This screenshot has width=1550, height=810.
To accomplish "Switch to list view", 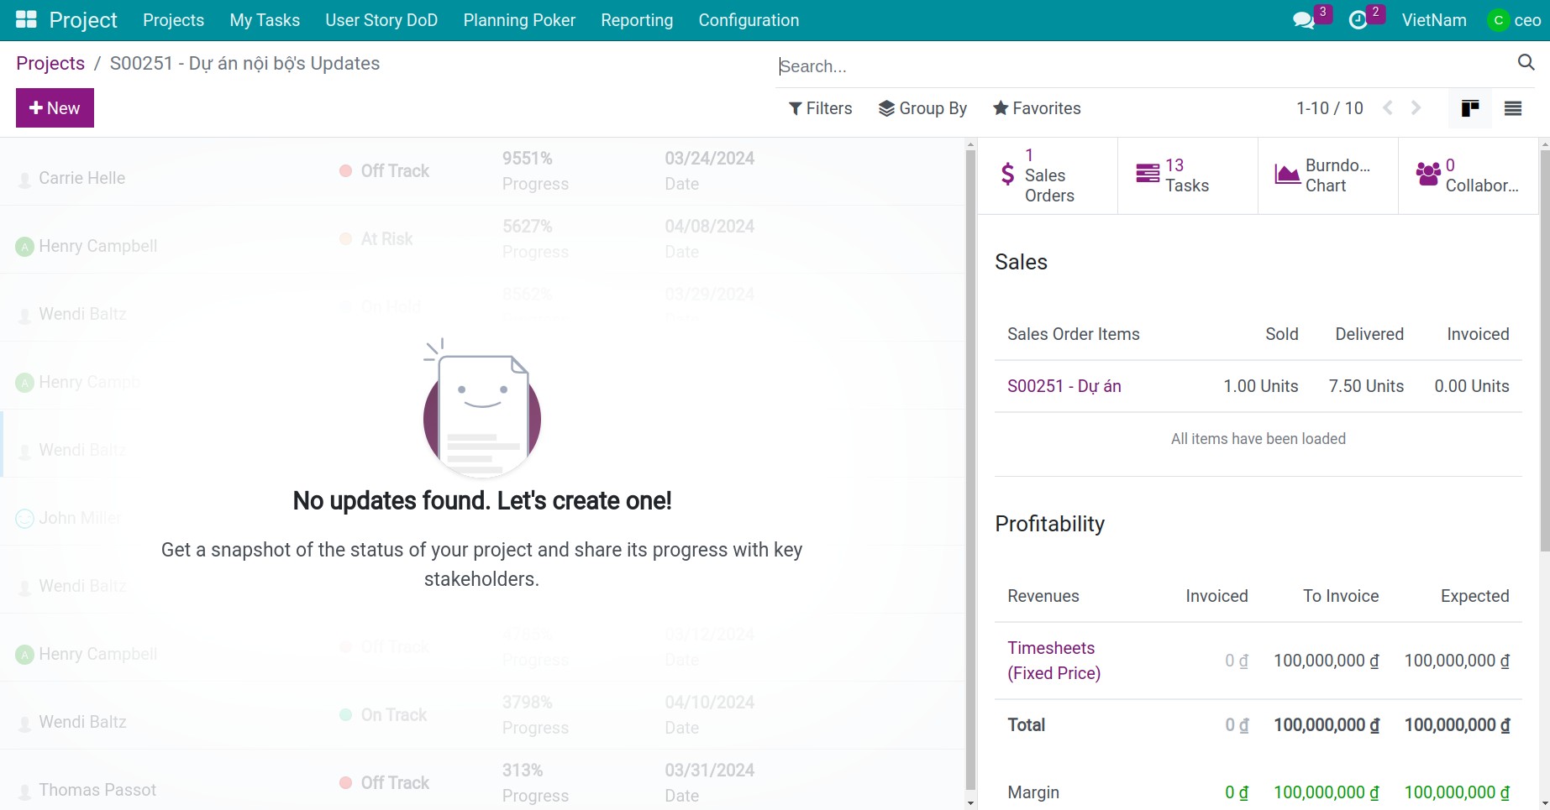I will pyautogui.click(x=1513, y=108).
